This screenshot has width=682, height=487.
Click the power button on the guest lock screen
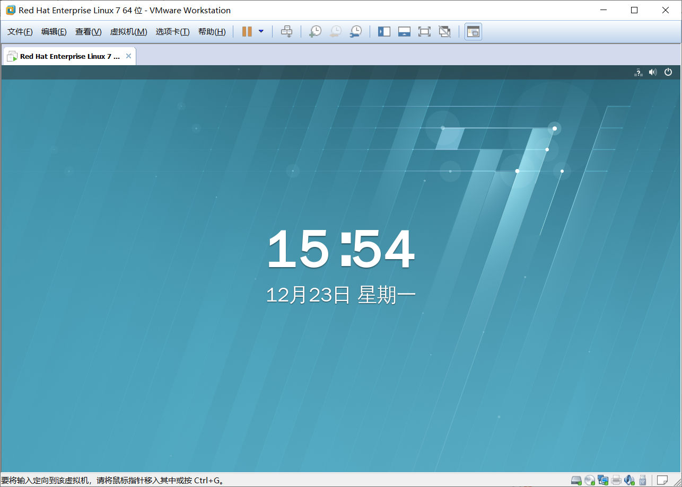pos(668,72)
